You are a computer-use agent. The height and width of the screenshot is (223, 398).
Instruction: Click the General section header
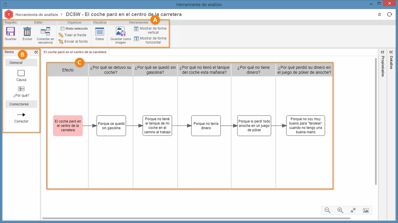(x=21, y=63)
